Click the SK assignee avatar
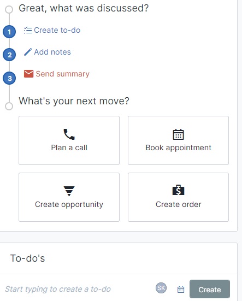Image resolution: width=242 pixels, height=301 pixels. pos(161,288)
